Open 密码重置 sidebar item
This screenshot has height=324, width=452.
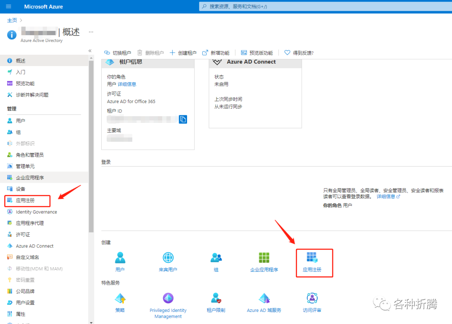pyautogui.click(x=44, y=280)
